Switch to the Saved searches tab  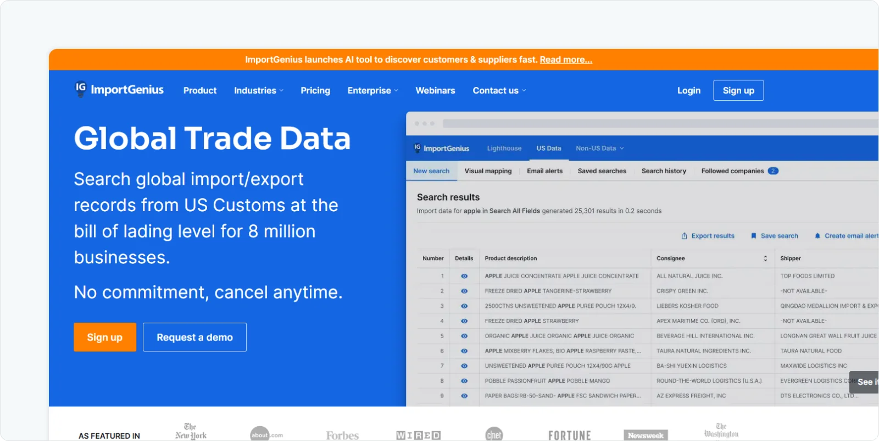[602, 171]
